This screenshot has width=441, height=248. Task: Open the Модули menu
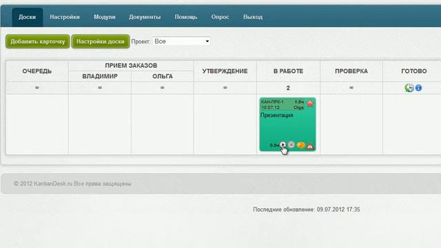pyautogui.click(x=105, y=17)
